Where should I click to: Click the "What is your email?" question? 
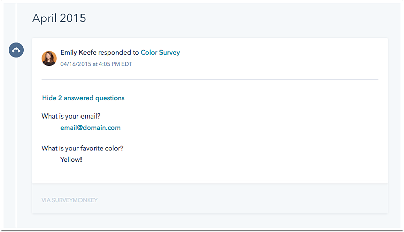[x=71, y=117]
